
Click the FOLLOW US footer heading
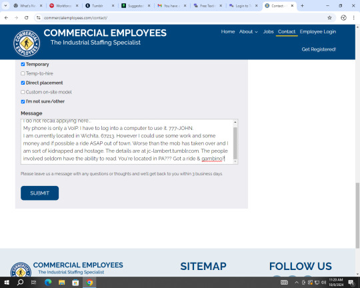[300, 267]
